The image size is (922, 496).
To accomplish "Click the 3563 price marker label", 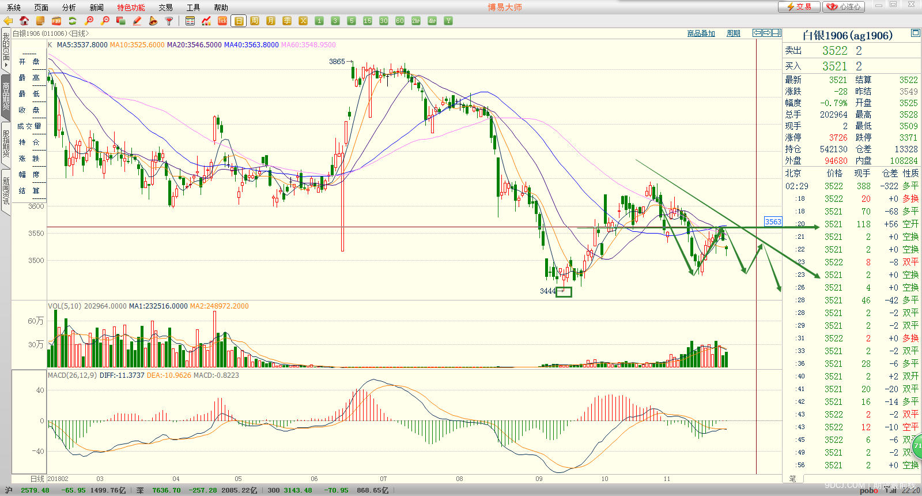I will 773,221.
